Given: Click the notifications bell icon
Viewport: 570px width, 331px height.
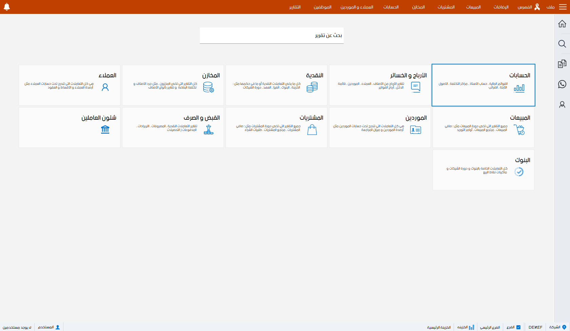Looking at the screenshot, I should [7, 7].
